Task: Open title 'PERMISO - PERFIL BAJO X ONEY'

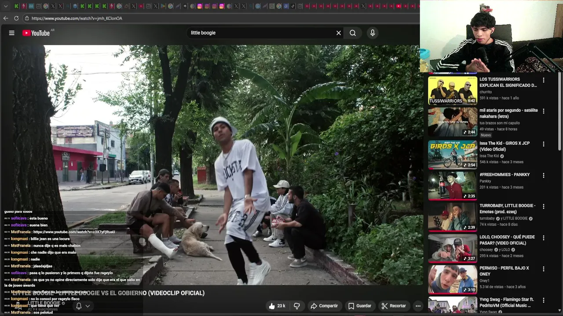Action: tap(504, 271)
